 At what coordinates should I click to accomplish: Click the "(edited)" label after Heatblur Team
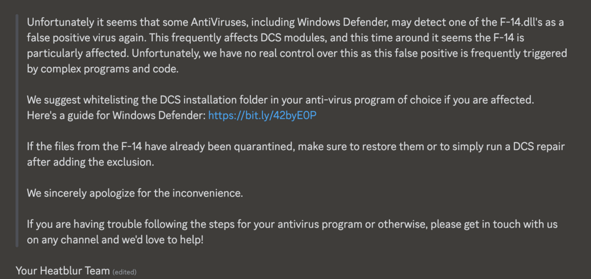[x=124, y=272]
